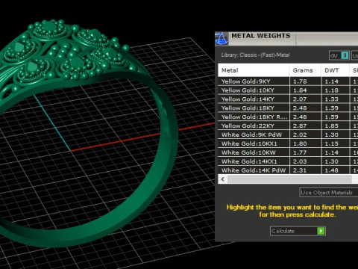Viewport: 358px width, 269px height.
Task: Select the White Gold:14KX1 row
Action: click(x=288, y=161)
